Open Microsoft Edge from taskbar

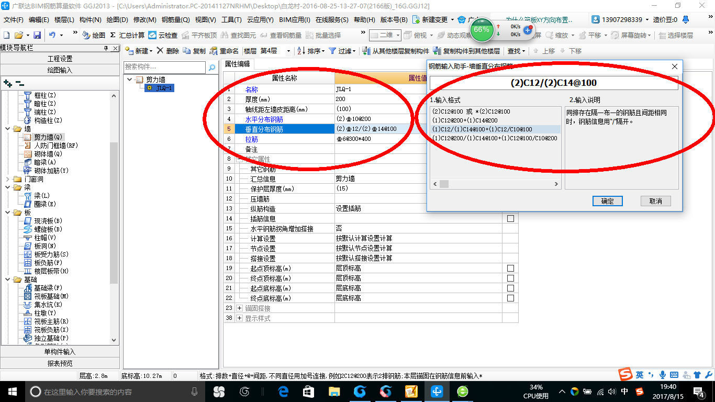tap(283, 391)
